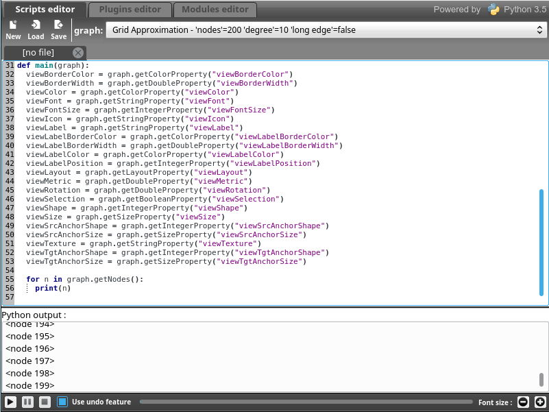Run the script with play button
The image size is (549, 412).
(11, 402)
